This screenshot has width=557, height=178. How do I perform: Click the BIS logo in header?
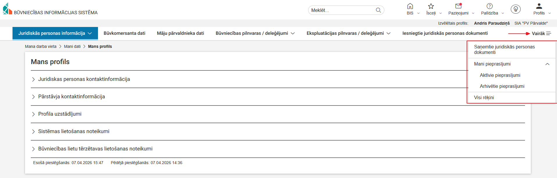click(x=8, y=9)
